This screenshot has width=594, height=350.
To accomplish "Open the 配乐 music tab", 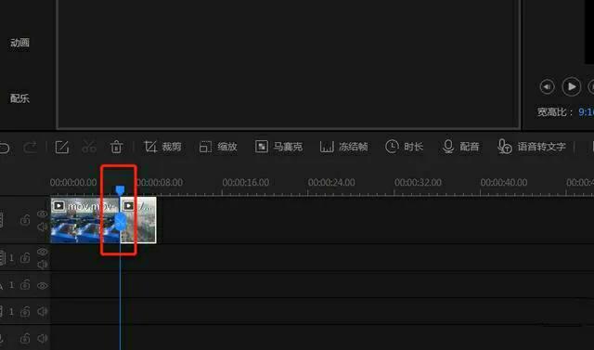I will point(19,98).
